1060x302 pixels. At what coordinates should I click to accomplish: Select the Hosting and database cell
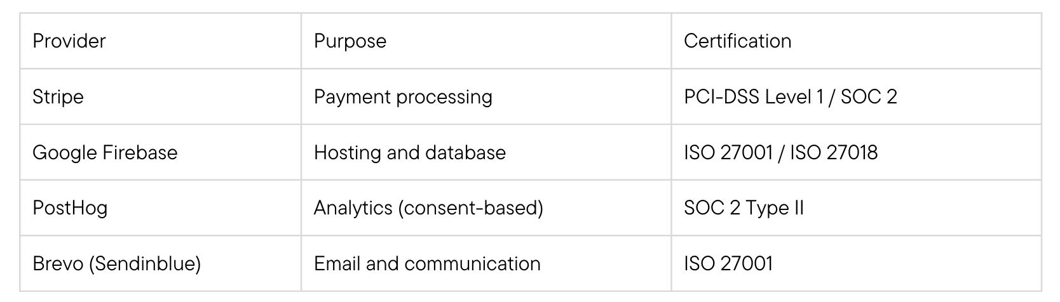click(410, 153)
